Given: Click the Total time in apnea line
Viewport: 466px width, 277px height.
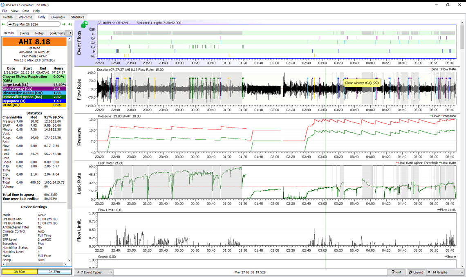Looking at the screenshot, I should coord(30,195).
